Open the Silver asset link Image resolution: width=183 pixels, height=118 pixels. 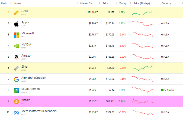tap(25, 67)
